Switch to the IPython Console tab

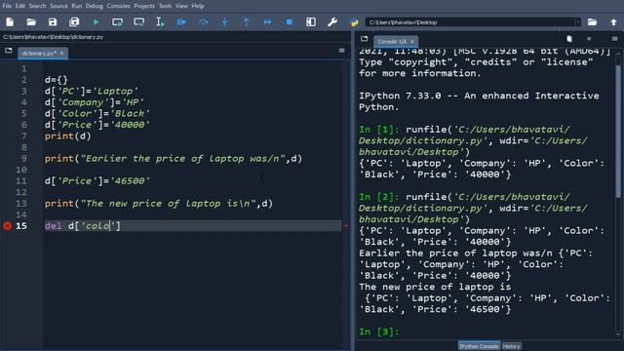[479, 346]
